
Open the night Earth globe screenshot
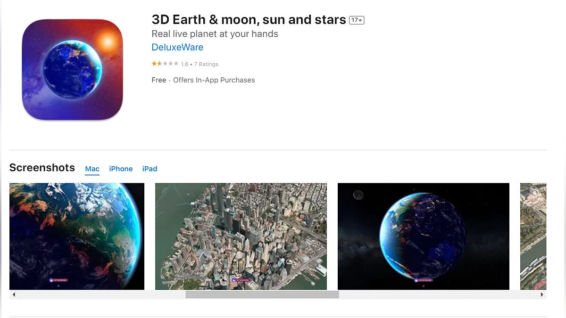pyautogui.click(x=423, y=236)
